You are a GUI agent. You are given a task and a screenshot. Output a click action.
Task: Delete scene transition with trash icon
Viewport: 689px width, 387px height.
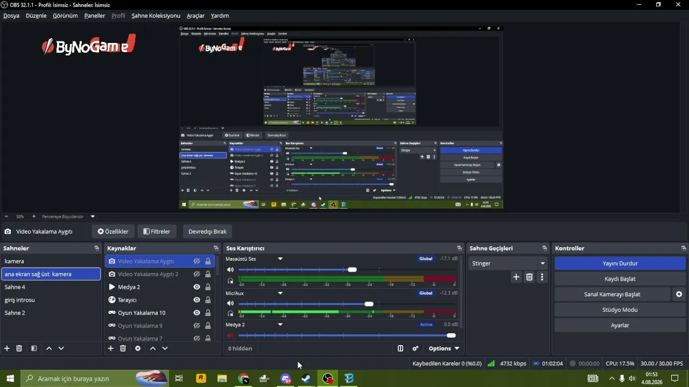(x=529, y=277)
